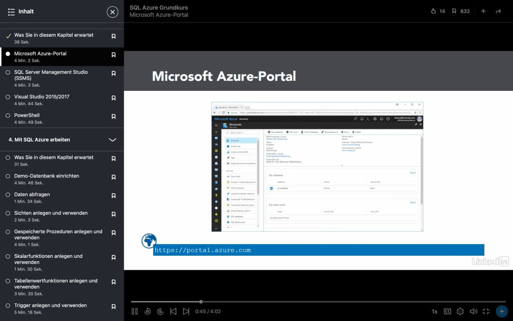
Task: Like the course with thumbs up
Action: point(433,11)
